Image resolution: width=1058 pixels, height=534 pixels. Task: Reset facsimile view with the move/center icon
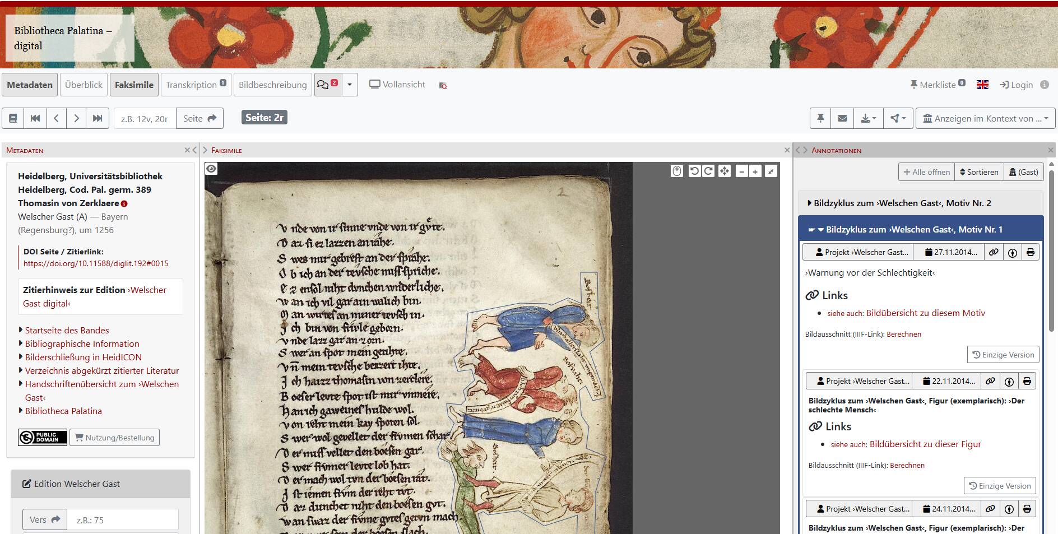[725, 171]
